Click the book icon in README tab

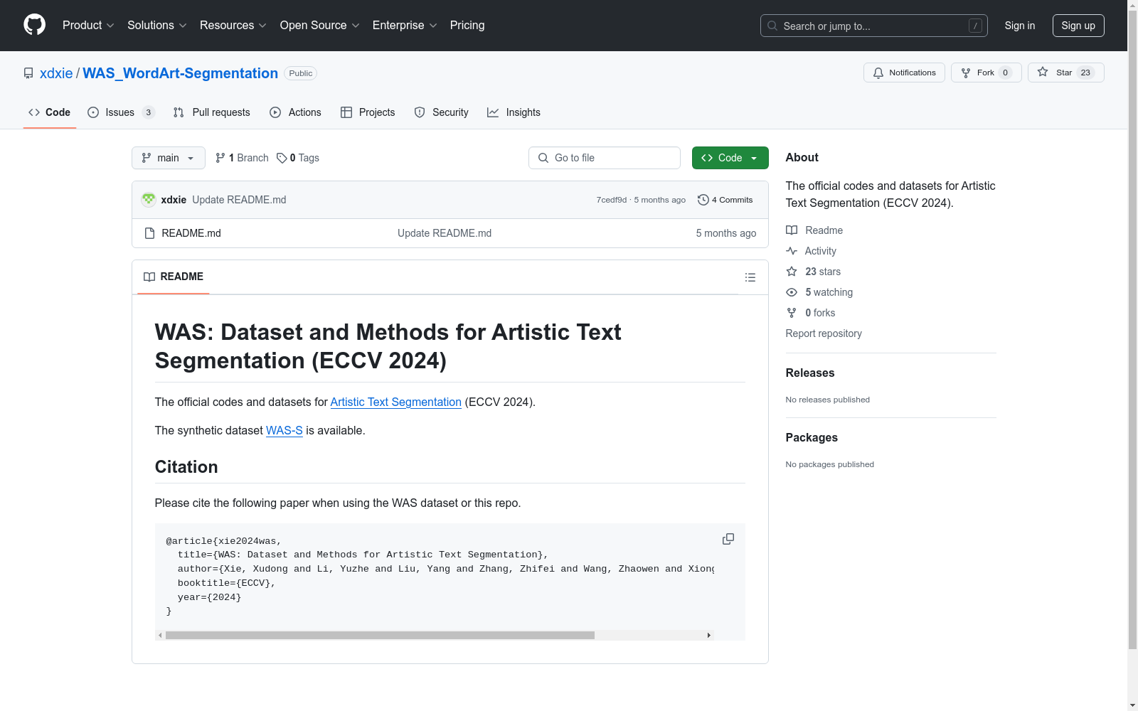coord(149,277)
